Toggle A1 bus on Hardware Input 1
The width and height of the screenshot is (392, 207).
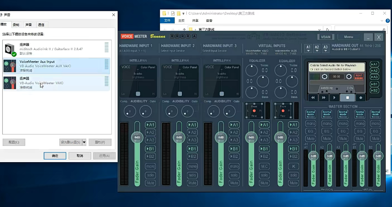pyautogui.click(x=150, y=125)
